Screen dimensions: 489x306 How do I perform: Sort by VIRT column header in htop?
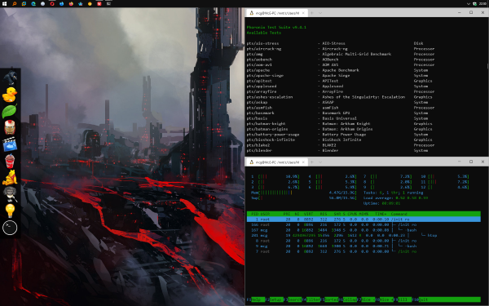(308, 214)
